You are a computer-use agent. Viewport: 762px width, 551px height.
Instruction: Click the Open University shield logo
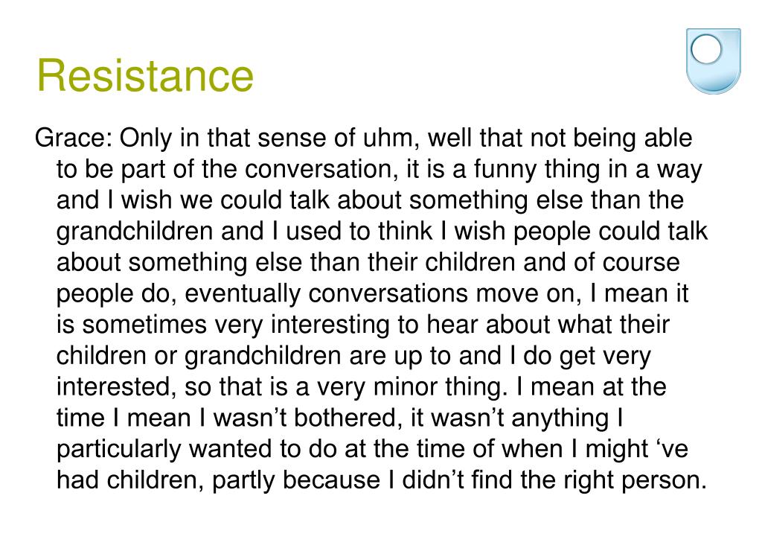[x=714, y=61]
